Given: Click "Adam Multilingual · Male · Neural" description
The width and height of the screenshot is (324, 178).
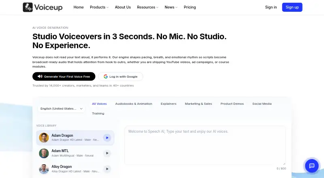Looking at the screenshot, I should point(72,155).
